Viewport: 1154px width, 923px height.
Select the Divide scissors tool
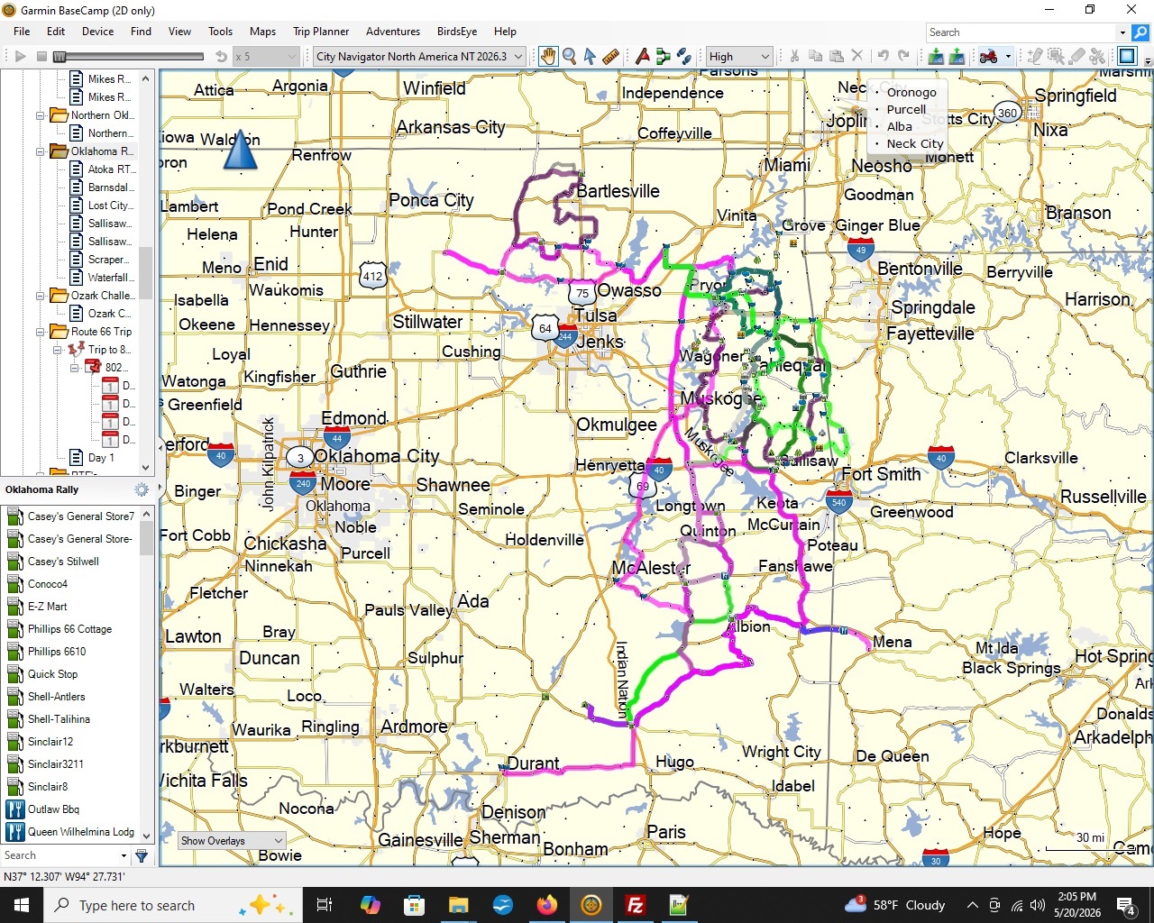pos(1097,56)
